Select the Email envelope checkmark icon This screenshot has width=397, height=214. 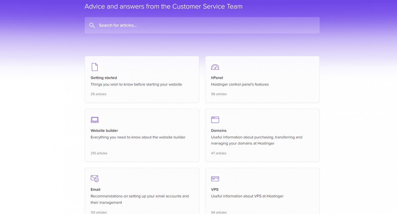pyautogui.click(x=95, y=178)
